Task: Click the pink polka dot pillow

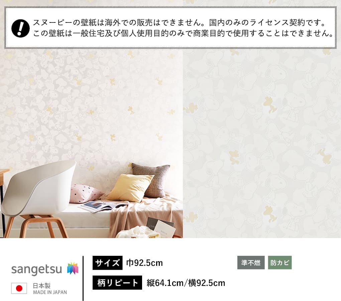Action: coord(86,193)
